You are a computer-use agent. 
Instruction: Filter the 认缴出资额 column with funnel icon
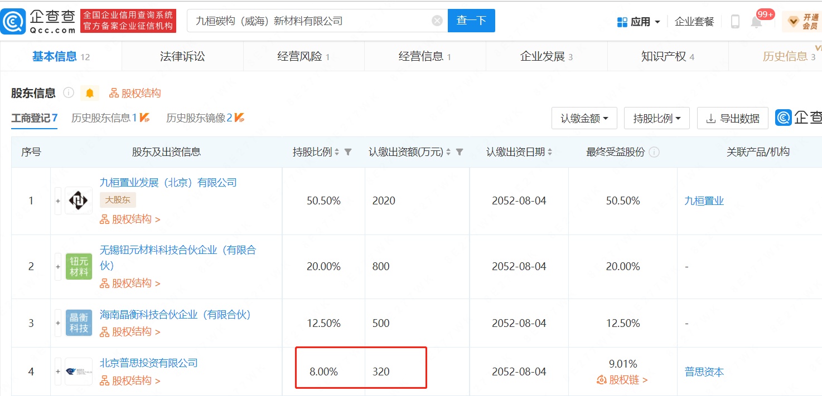coord(460,152)
